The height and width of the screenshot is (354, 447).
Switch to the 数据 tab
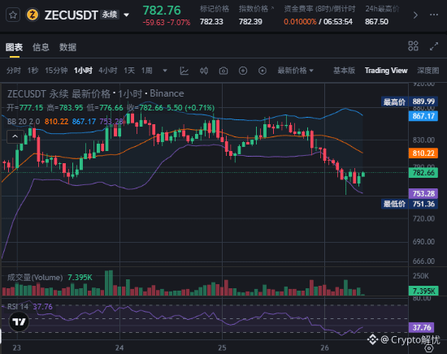pos(67,47)
